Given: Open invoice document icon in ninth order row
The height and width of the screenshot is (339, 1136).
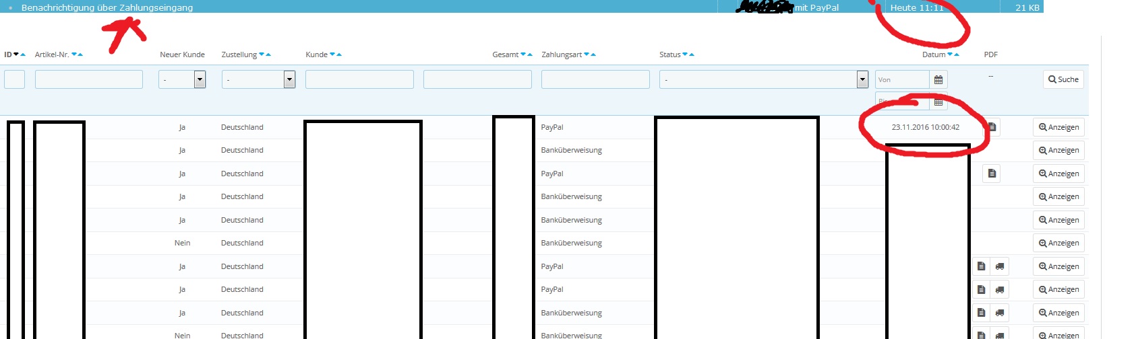Looking at the screenshot, I should coord(982,313).
